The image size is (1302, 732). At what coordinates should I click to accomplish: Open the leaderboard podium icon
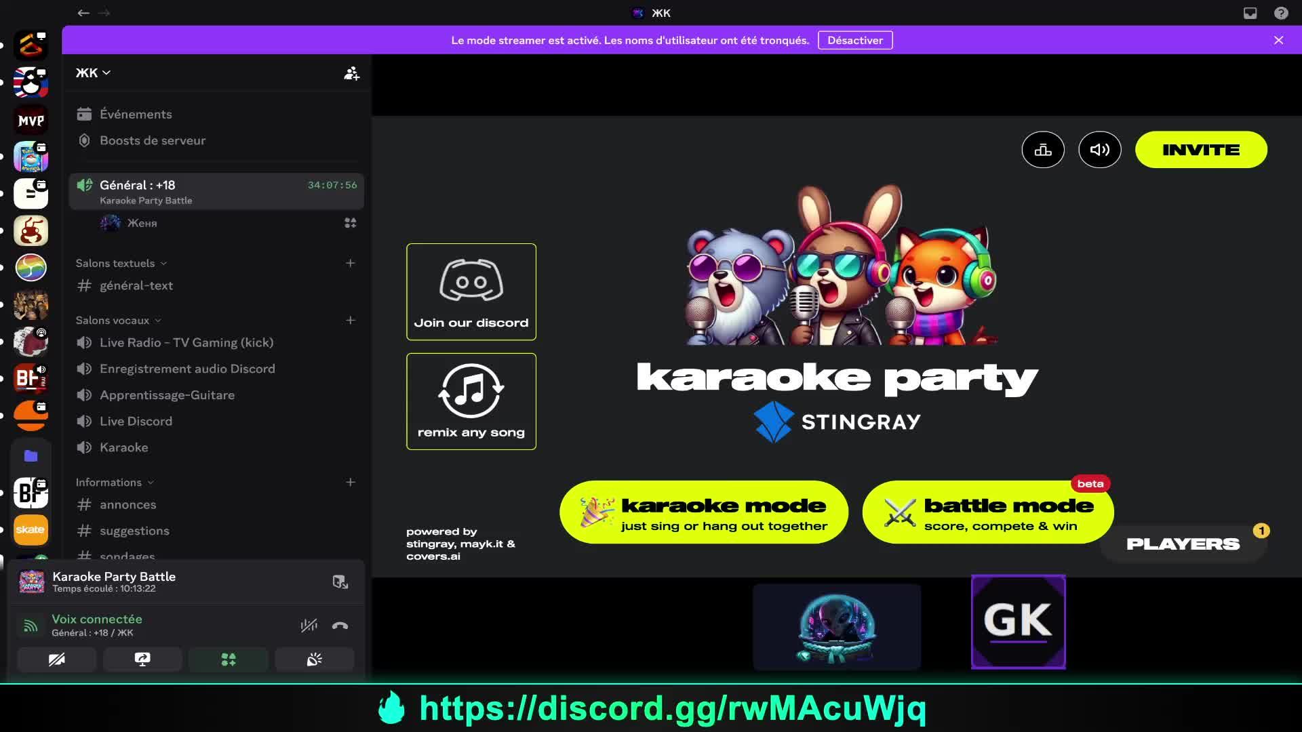(1043, 150)
